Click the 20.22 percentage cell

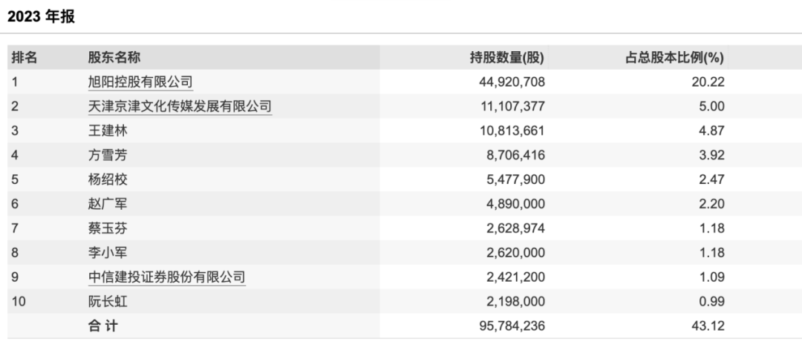(x=709, y=82)
